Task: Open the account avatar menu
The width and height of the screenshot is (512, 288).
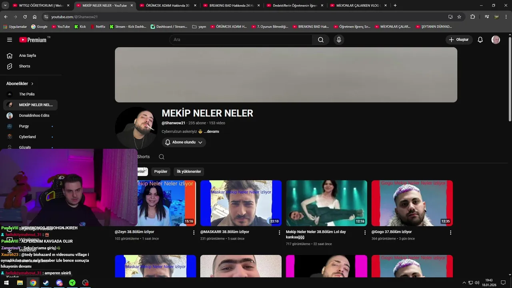Action: [496, 40]
